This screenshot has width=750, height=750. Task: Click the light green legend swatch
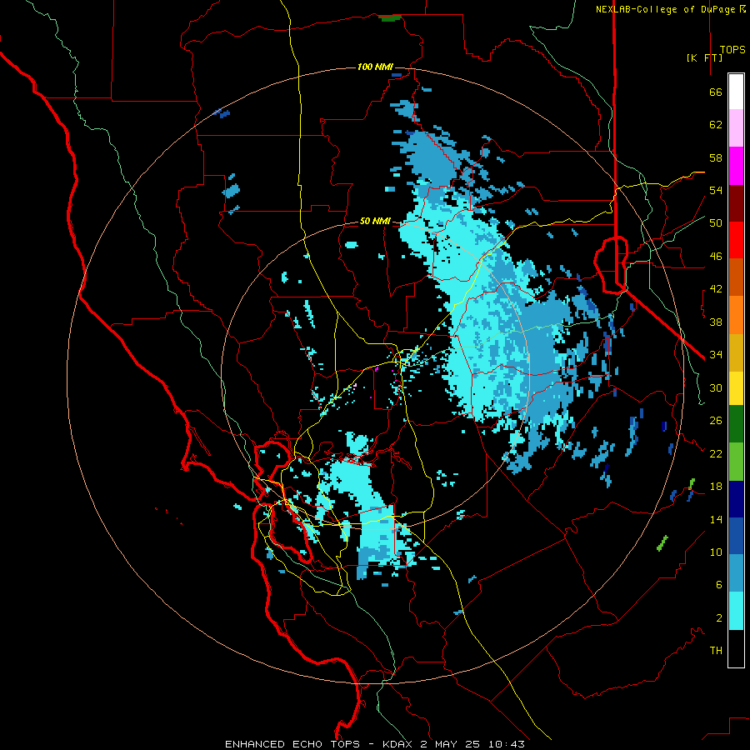pos(736,461)
